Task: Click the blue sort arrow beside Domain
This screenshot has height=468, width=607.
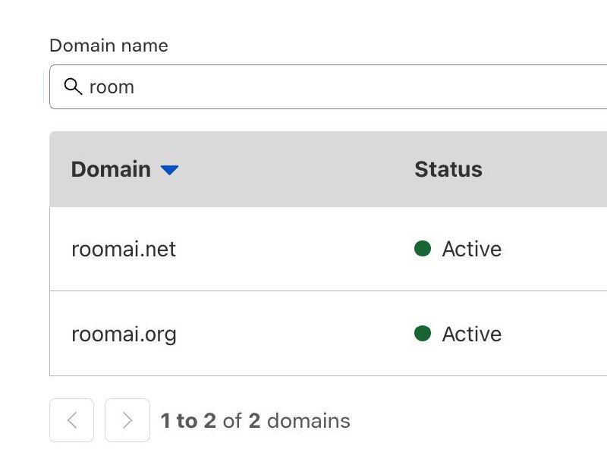Action: click(170, 170)
